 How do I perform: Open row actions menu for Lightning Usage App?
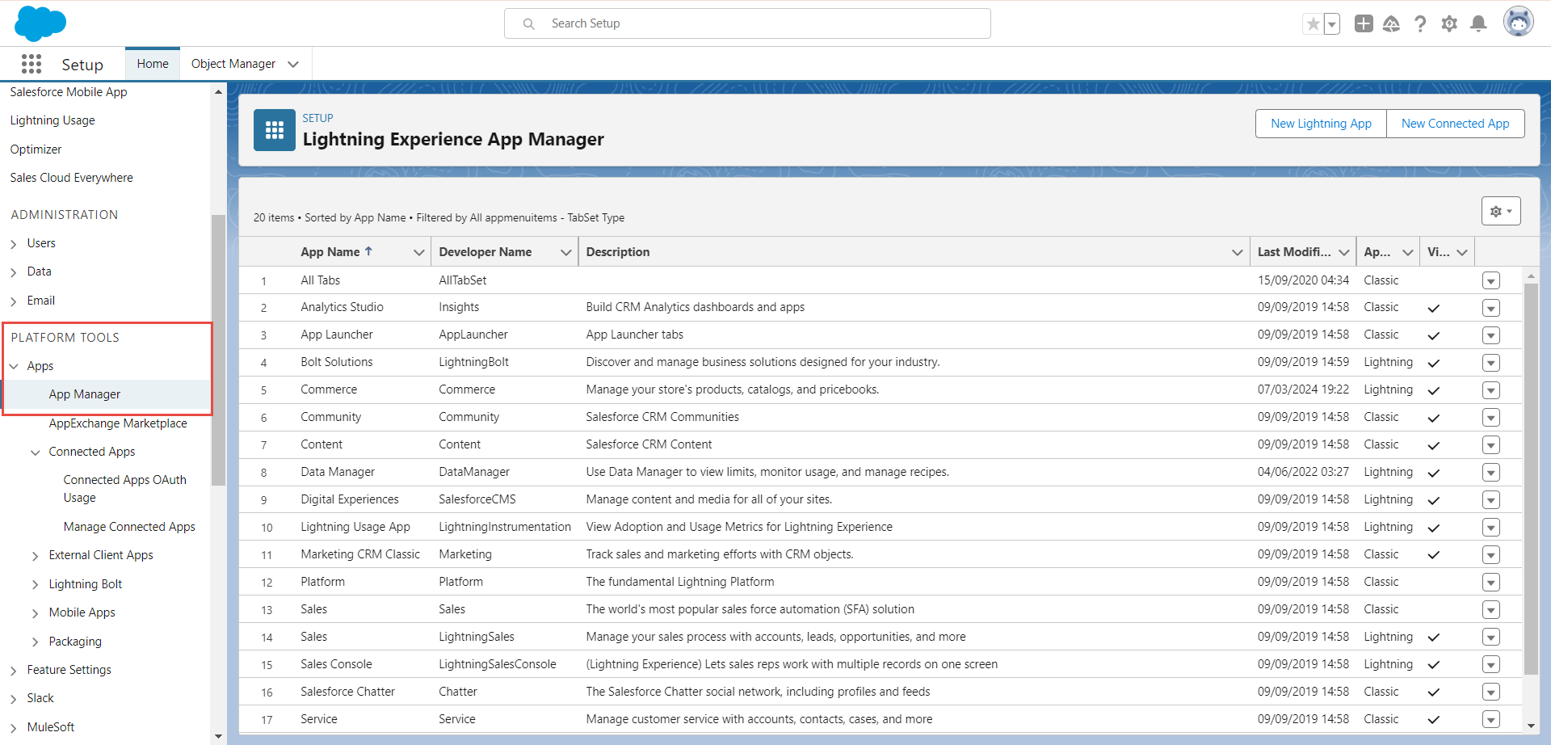(x=1491, y=528)
